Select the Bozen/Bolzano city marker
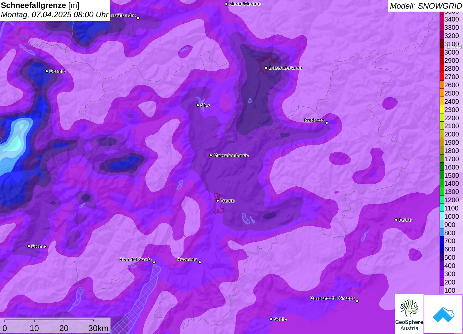Viewport: 463px width, 334px height. 266,68
